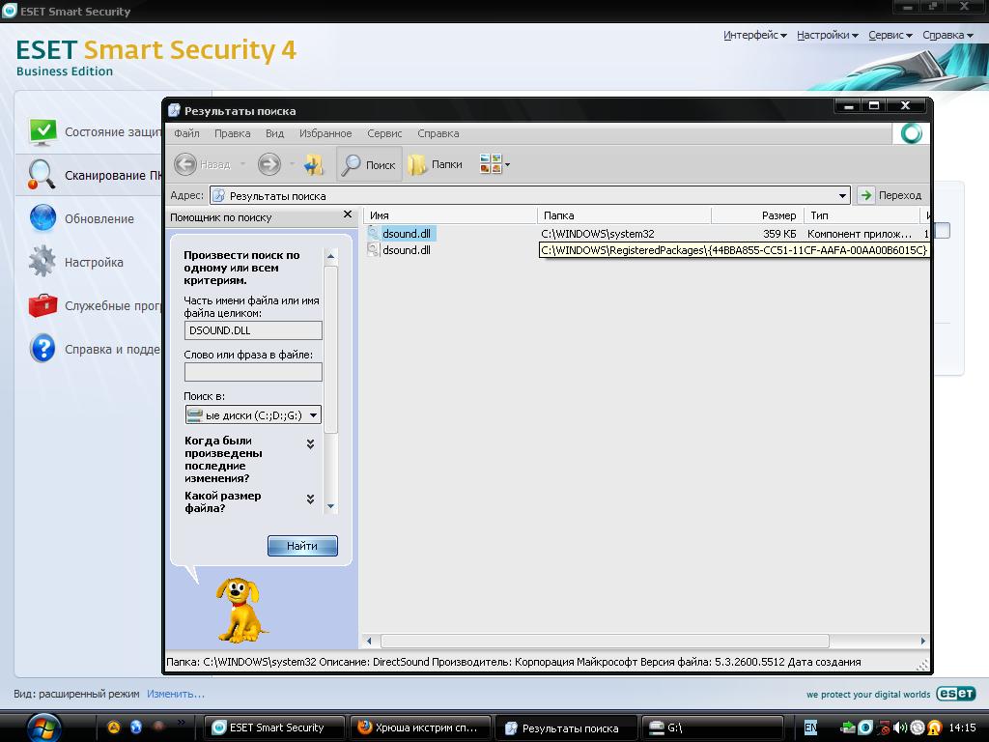Click the Up folder toolbar icon
Image resolution: width=989 pixels, height=742 pixels.
point(314,164)
